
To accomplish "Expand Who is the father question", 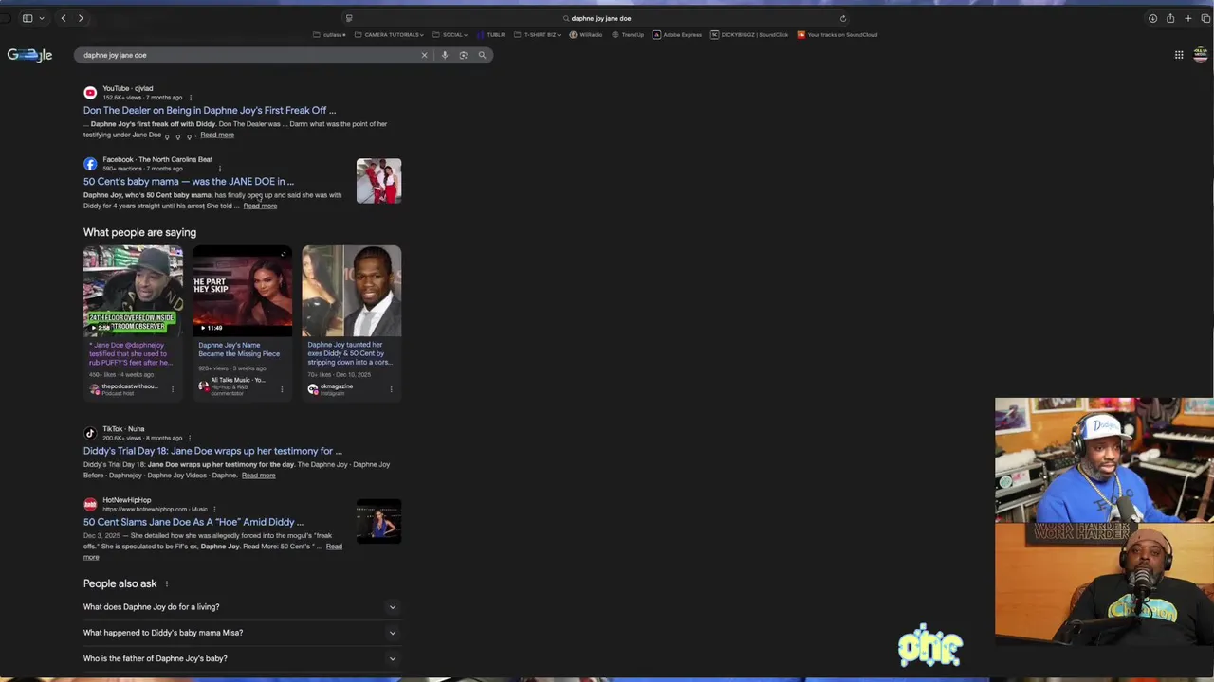I will 242,658.
